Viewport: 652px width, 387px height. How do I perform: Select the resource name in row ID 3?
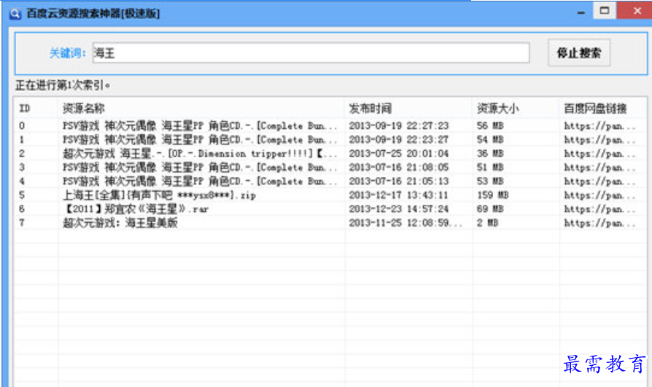(x=200, y=168)
